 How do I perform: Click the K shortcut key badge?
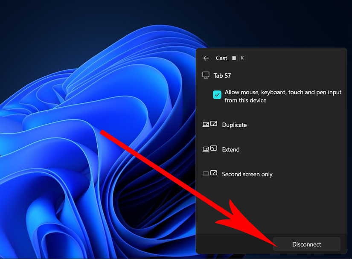(242, 58)
